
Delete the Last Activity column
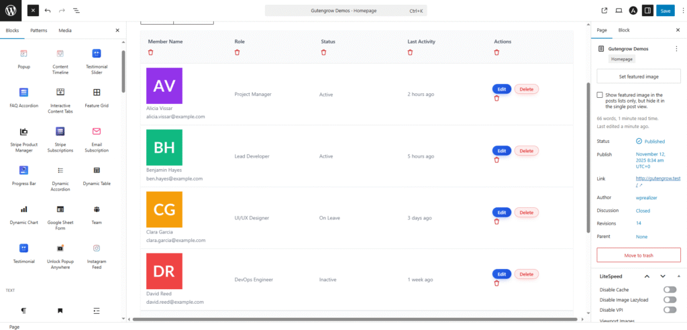point(410,52)
